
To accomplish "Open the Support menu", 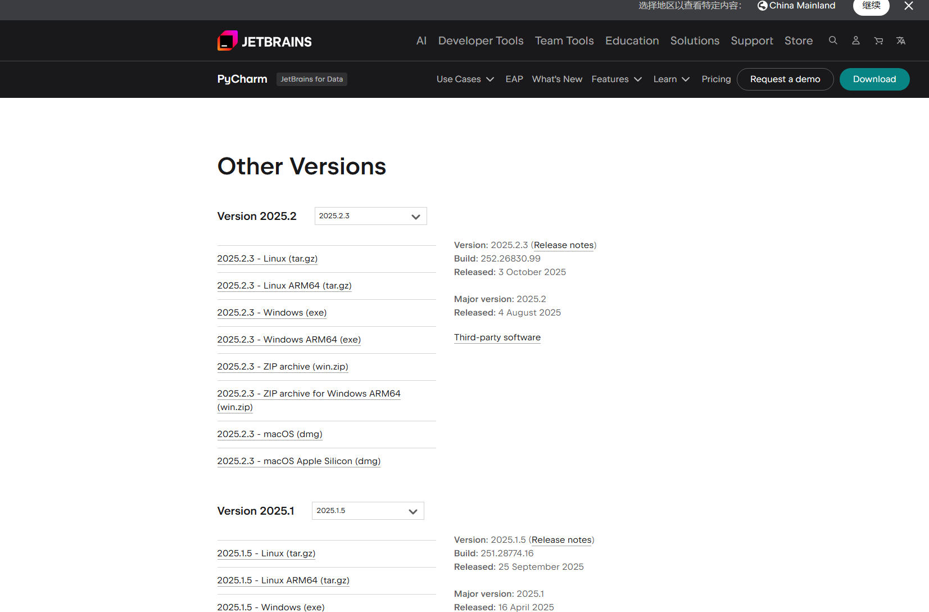I will (x=752, y=40).
